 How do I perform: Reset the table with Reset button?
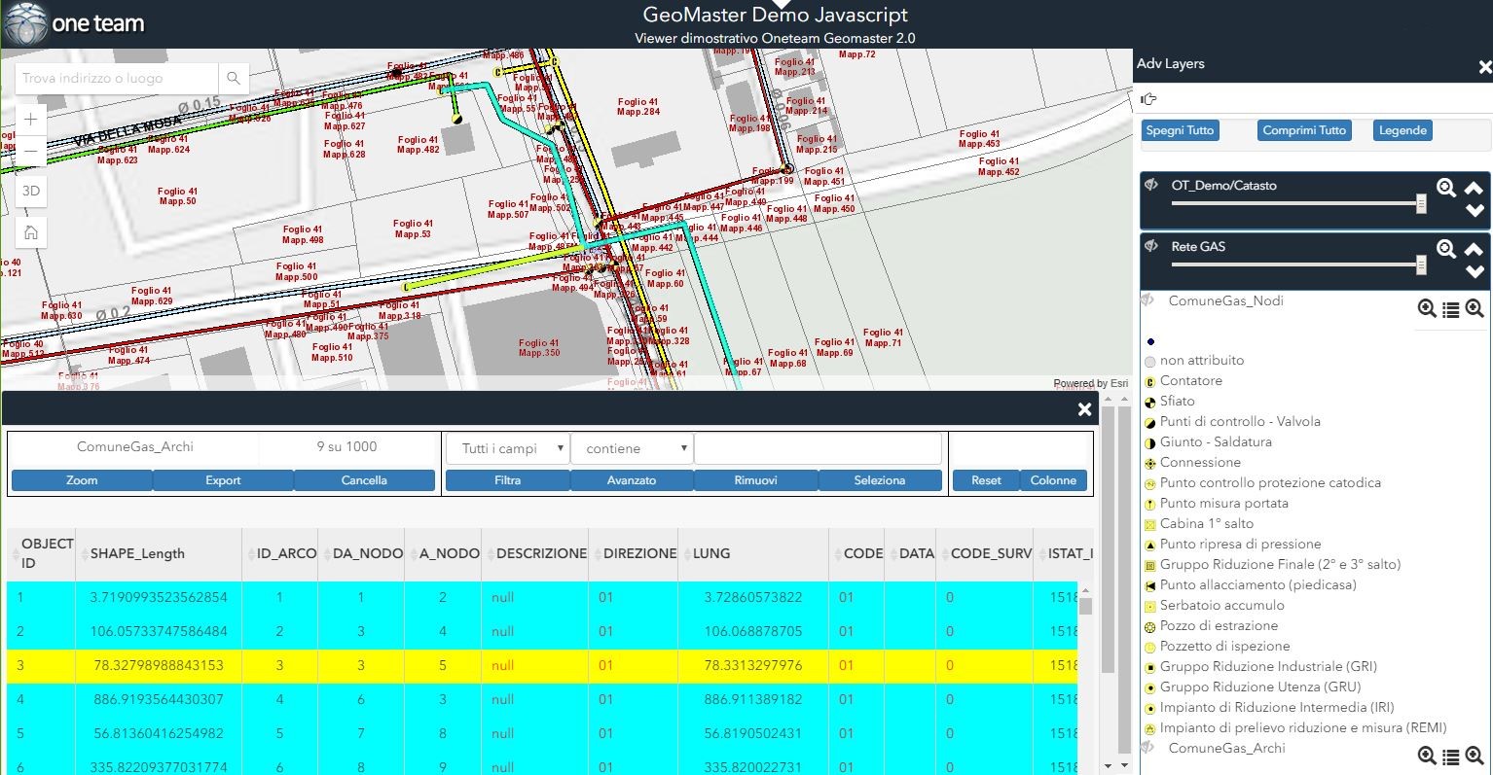(x=986, y=480)
